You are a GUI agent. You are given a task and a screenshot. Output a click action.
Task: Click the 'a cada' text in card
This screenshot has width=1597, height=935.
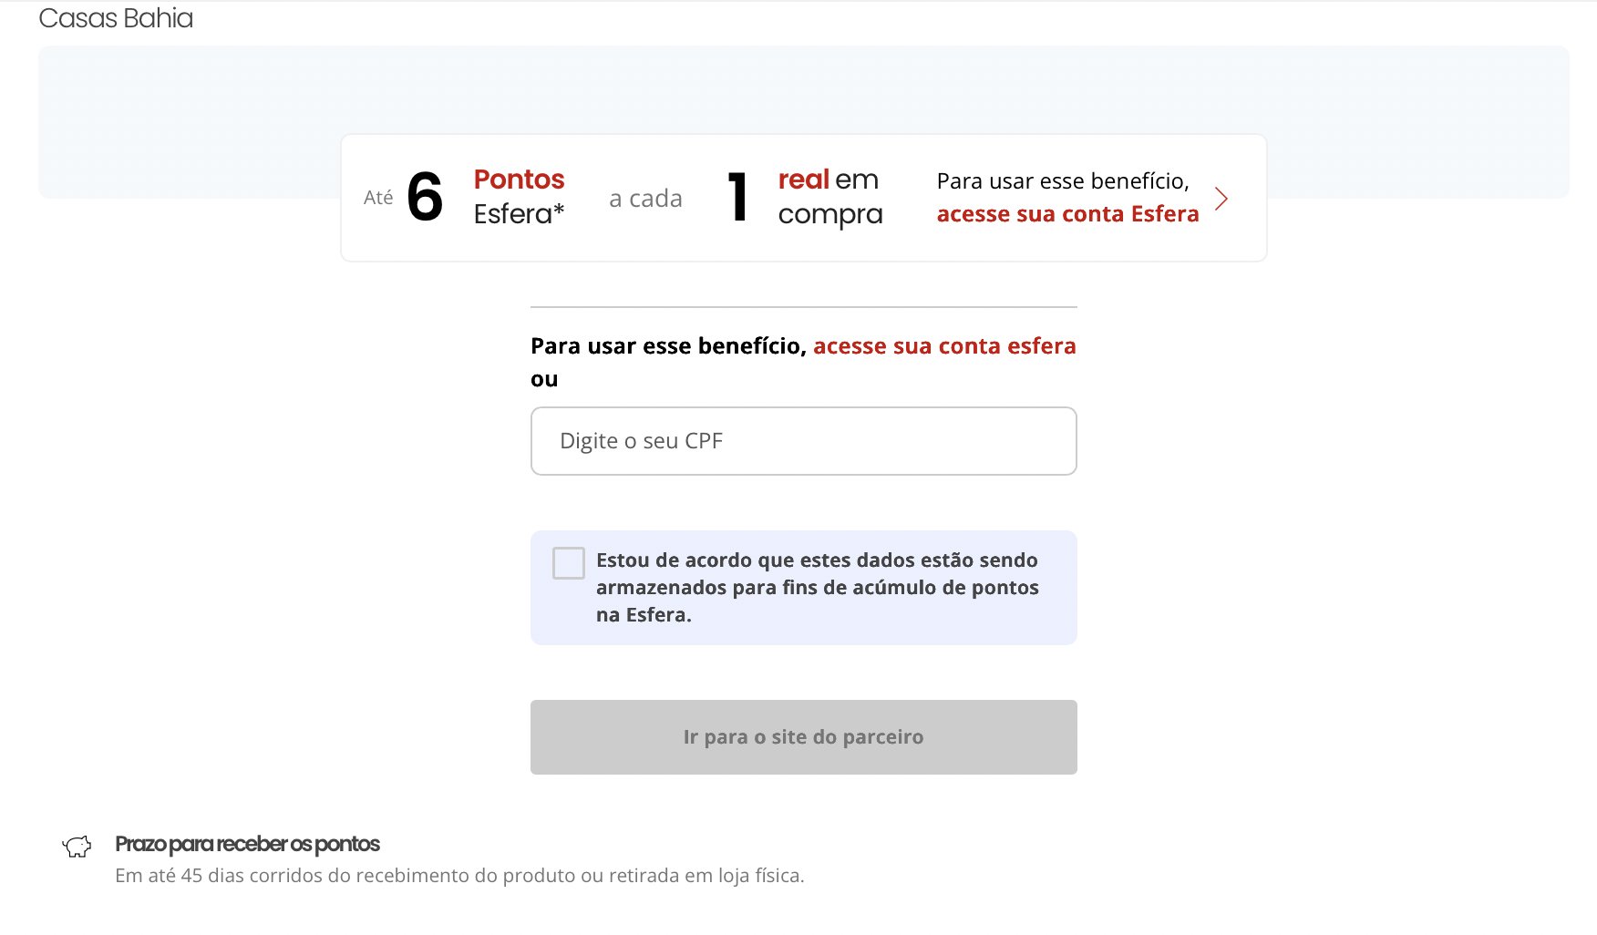pyautogui.click(x=645, y=199)
